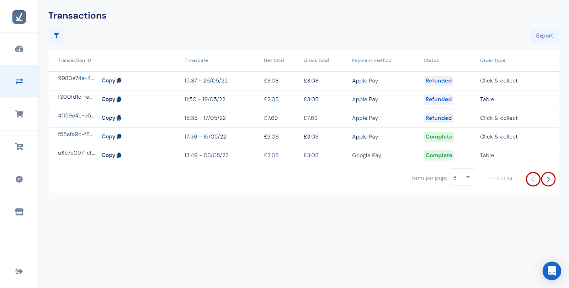Click the Export button

pyautogui.click(x=544, y=36)
